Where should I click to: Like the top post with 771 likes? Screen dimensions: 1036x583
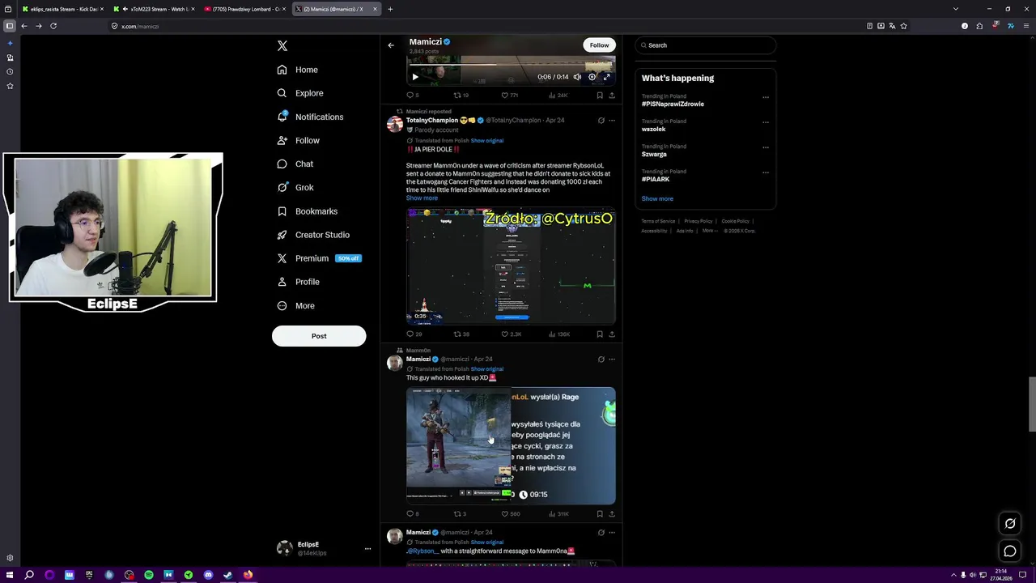point(509,96)
